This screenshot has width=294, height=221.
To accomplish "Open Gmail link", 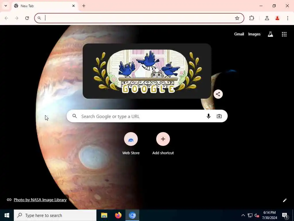I will point(239,34).
